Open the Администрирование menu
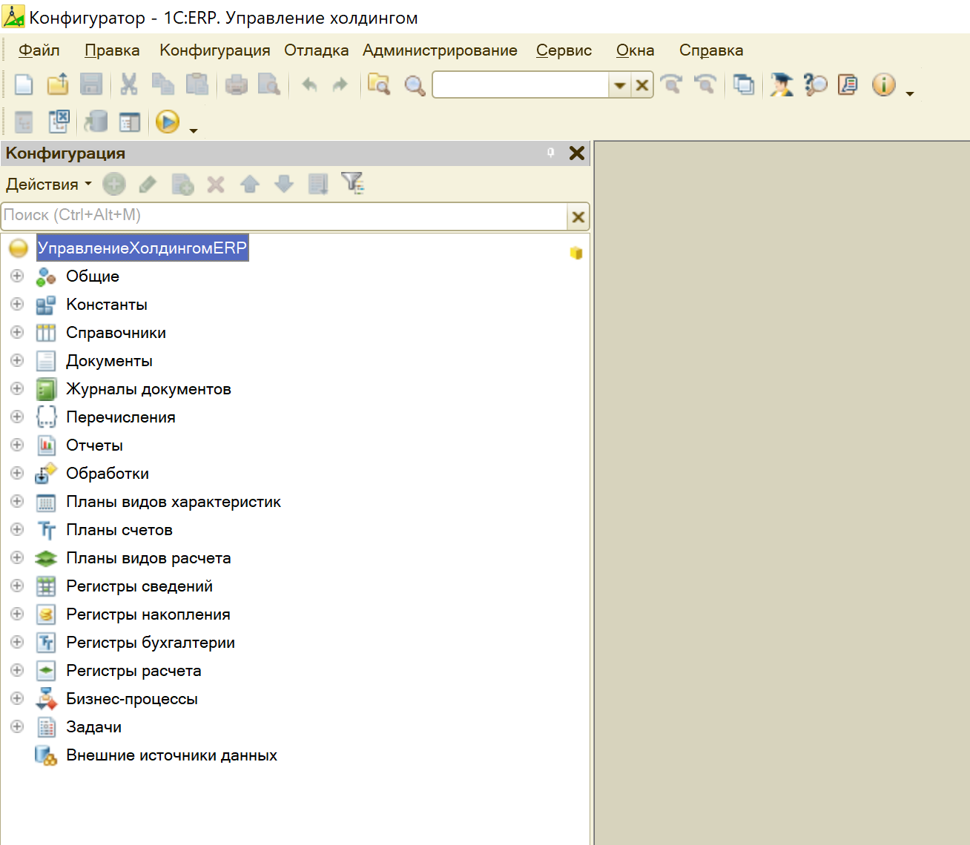 (440, 50)
